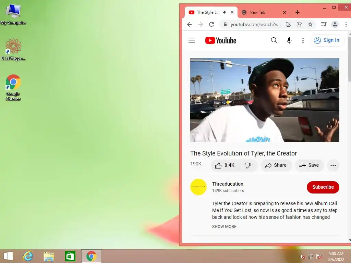Open Chrome profile avatar
Image resolution: width=351 pixels, height=263 pixels.
tap(335, 24)
